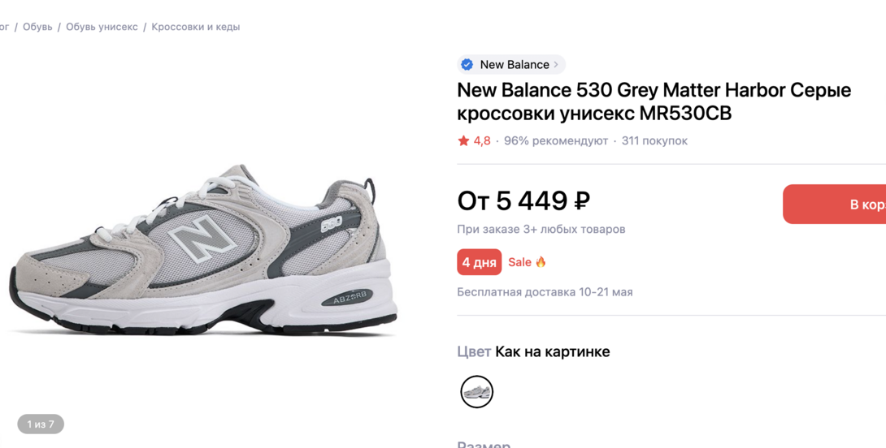Click the blue verified checkmark badge icon
This screenshot has width=886, height=448.
tap(467, 65)
